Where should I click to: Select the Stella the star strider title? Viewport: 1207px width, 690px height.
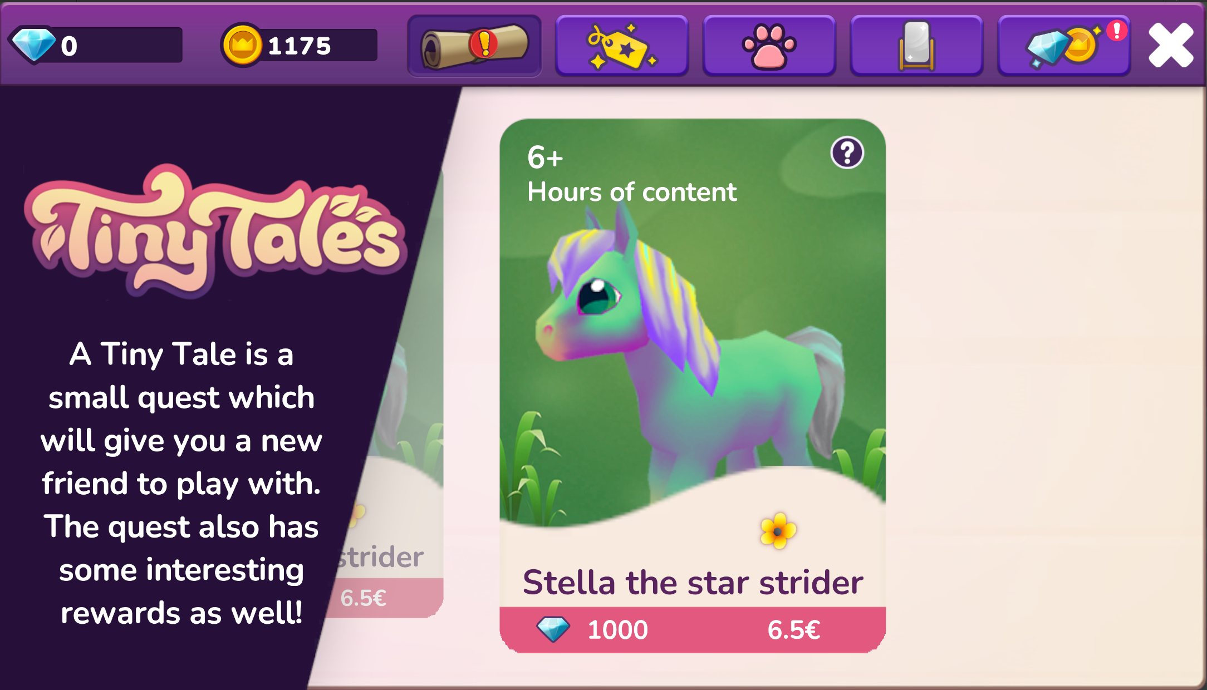[693, 583]
